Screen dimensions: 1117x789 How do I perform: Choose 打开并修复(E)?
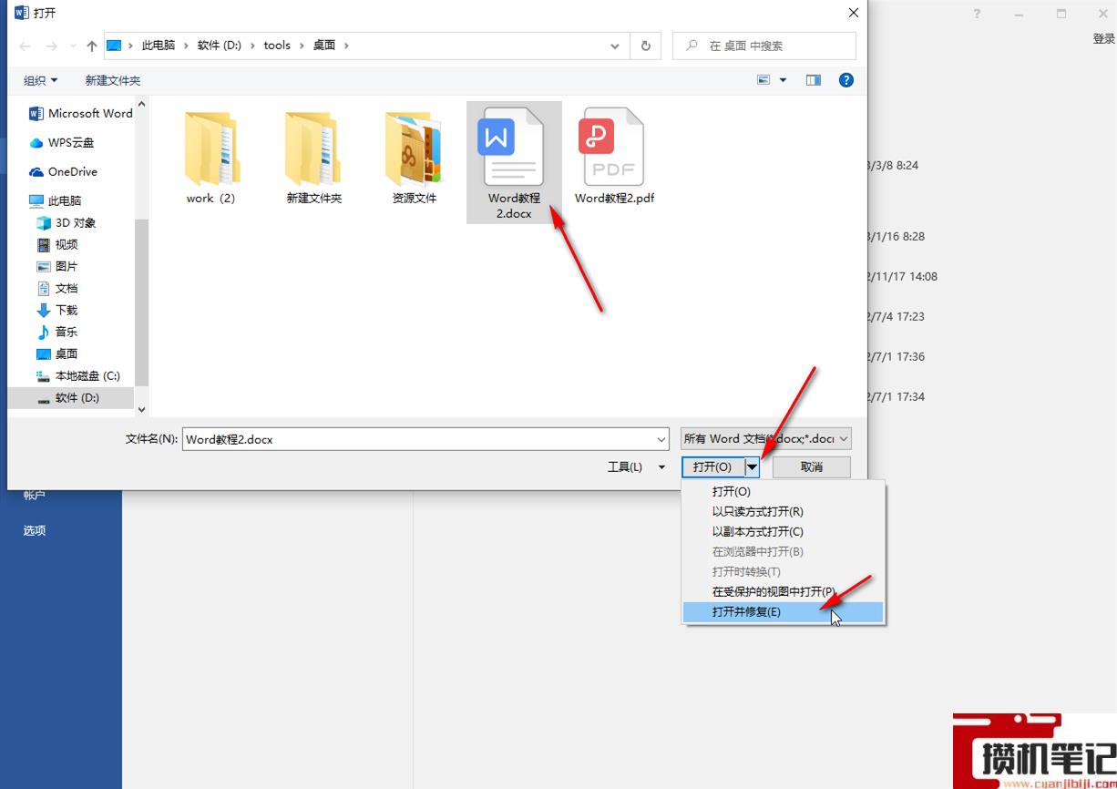[784, 612]
